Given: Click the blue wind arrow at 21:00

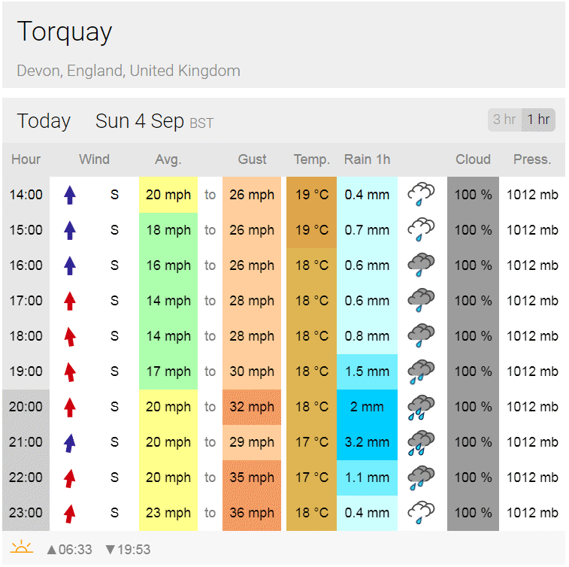Looking at the screenshot, I should point(70,442).
